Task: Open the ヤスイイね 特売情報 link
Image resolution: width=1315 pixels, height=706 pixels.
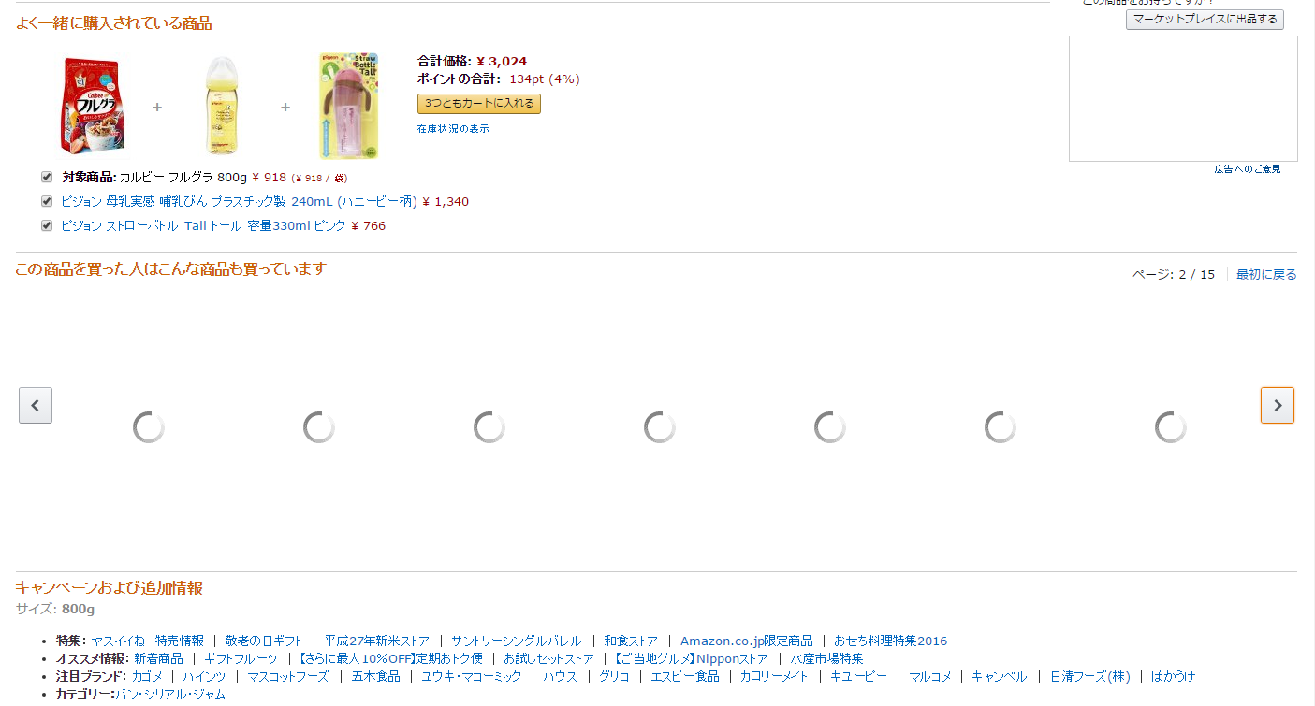Action: tap(147, 641)
